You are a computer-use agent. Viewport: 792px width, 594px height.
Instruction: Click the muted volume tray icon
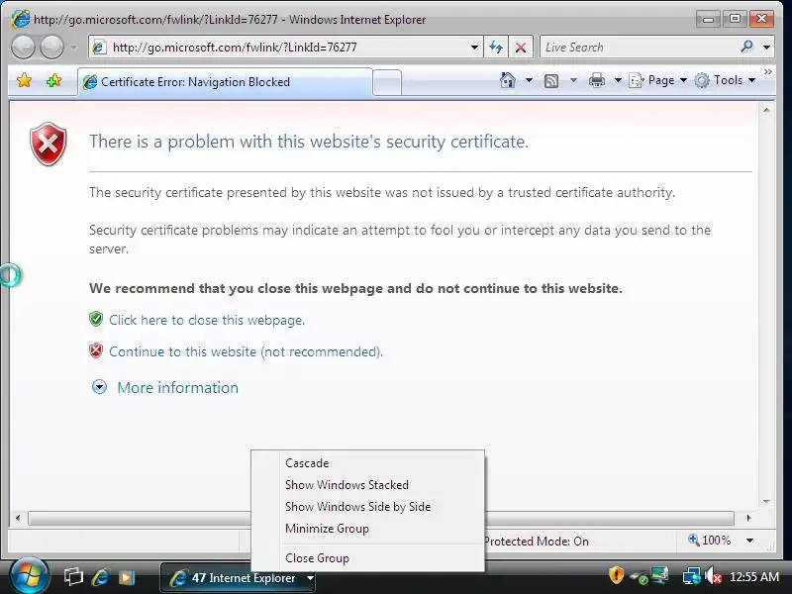[x=713, y=576]
